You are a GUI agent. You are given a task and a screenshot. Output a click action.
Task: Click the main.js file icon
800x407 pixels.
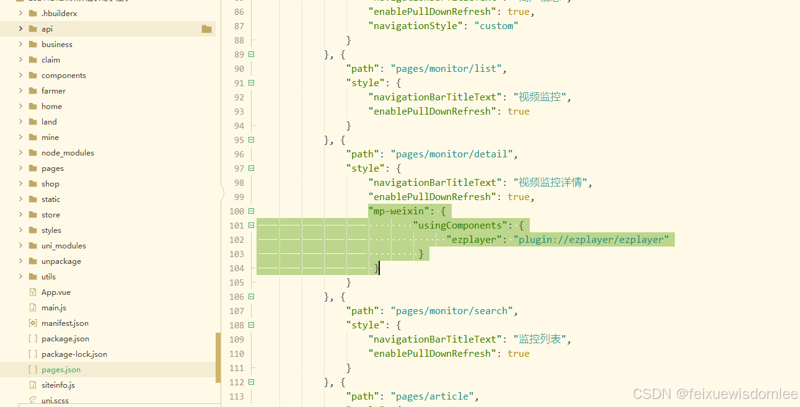[33, 307]
